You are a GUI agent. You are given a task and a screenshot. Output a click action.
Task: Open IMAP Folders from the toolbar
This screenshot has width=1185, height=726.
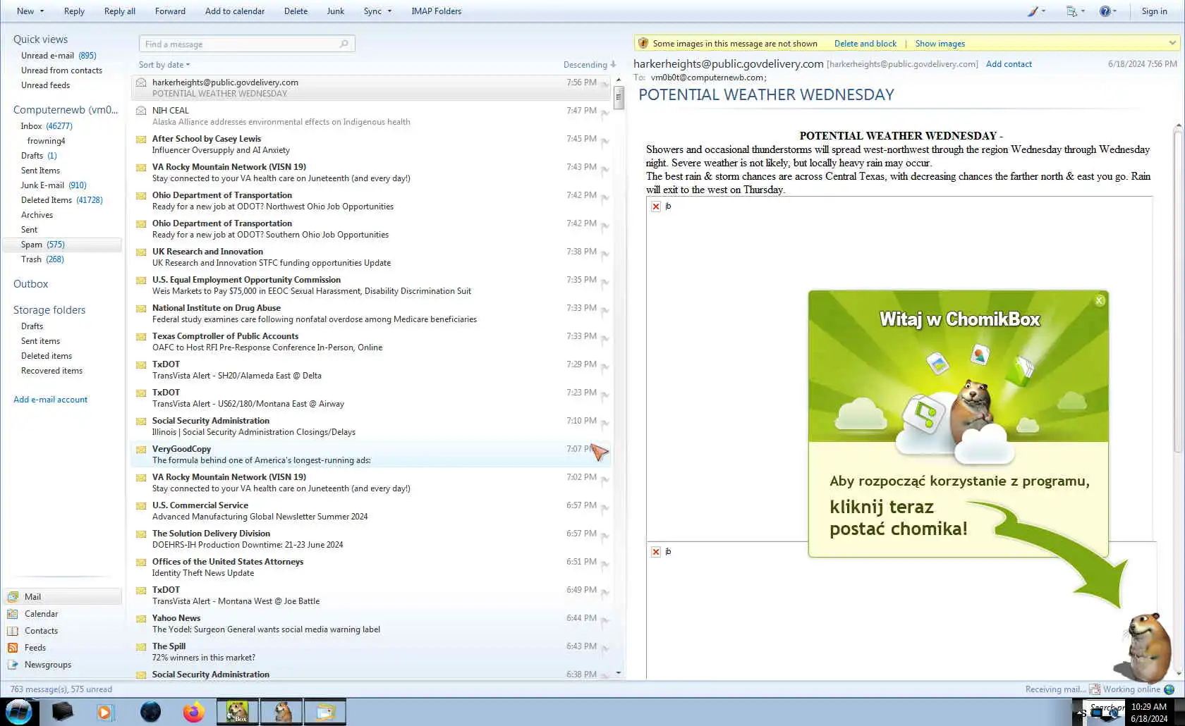pos(437,11)
